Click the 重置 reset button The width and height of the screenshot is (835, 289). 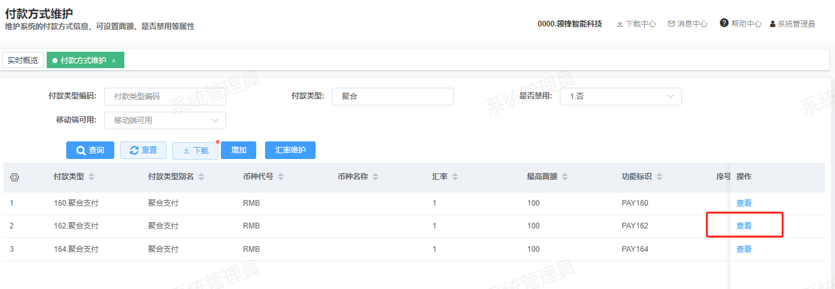pos(143,150)
